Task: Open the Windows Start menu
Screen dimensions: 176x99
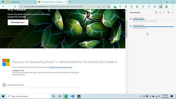Action: [x=3, y=96]
